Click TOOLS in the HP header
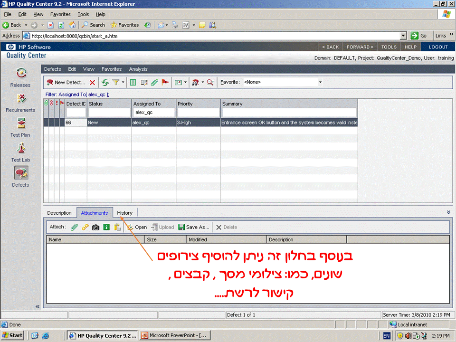456x342 pixels. pyautogui.click(x=389, y=47)
